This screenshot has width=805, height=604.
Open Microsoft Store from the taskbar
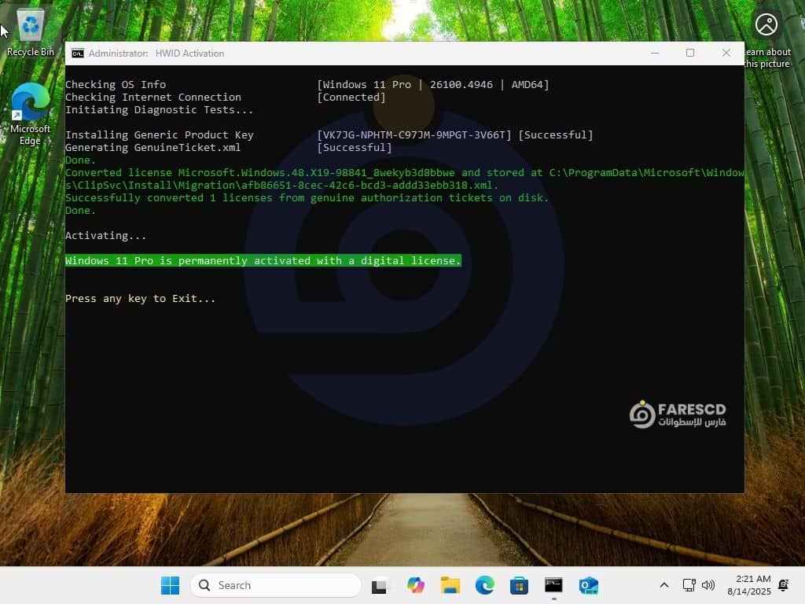pos(519,585)
